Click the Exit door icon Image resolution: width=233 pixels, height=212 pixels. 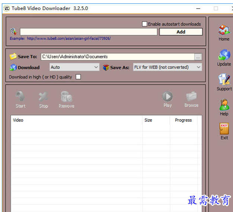224,129
